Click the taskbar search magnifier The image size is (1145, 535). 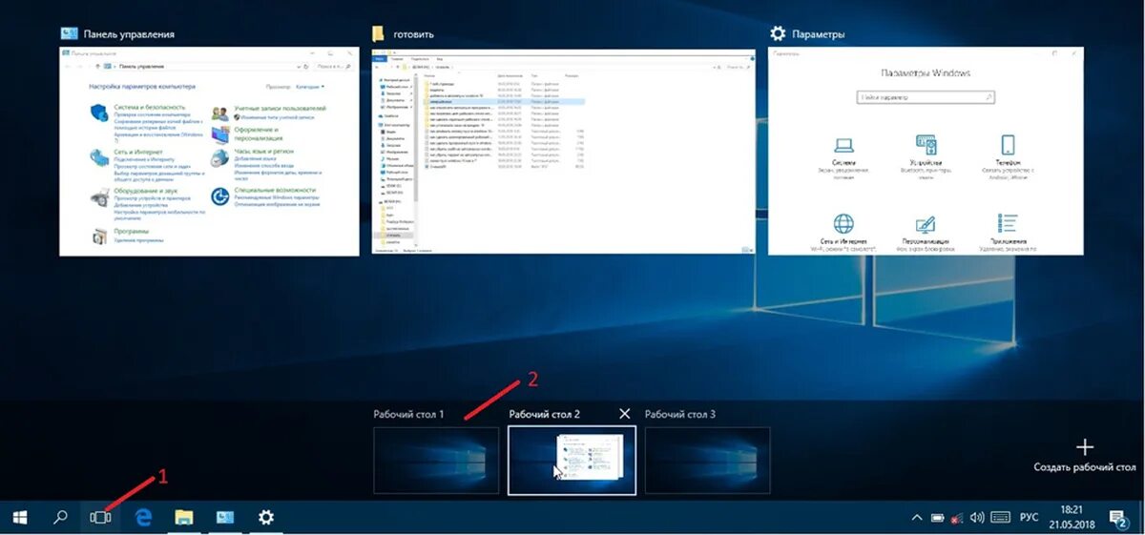tap(60, 517)
